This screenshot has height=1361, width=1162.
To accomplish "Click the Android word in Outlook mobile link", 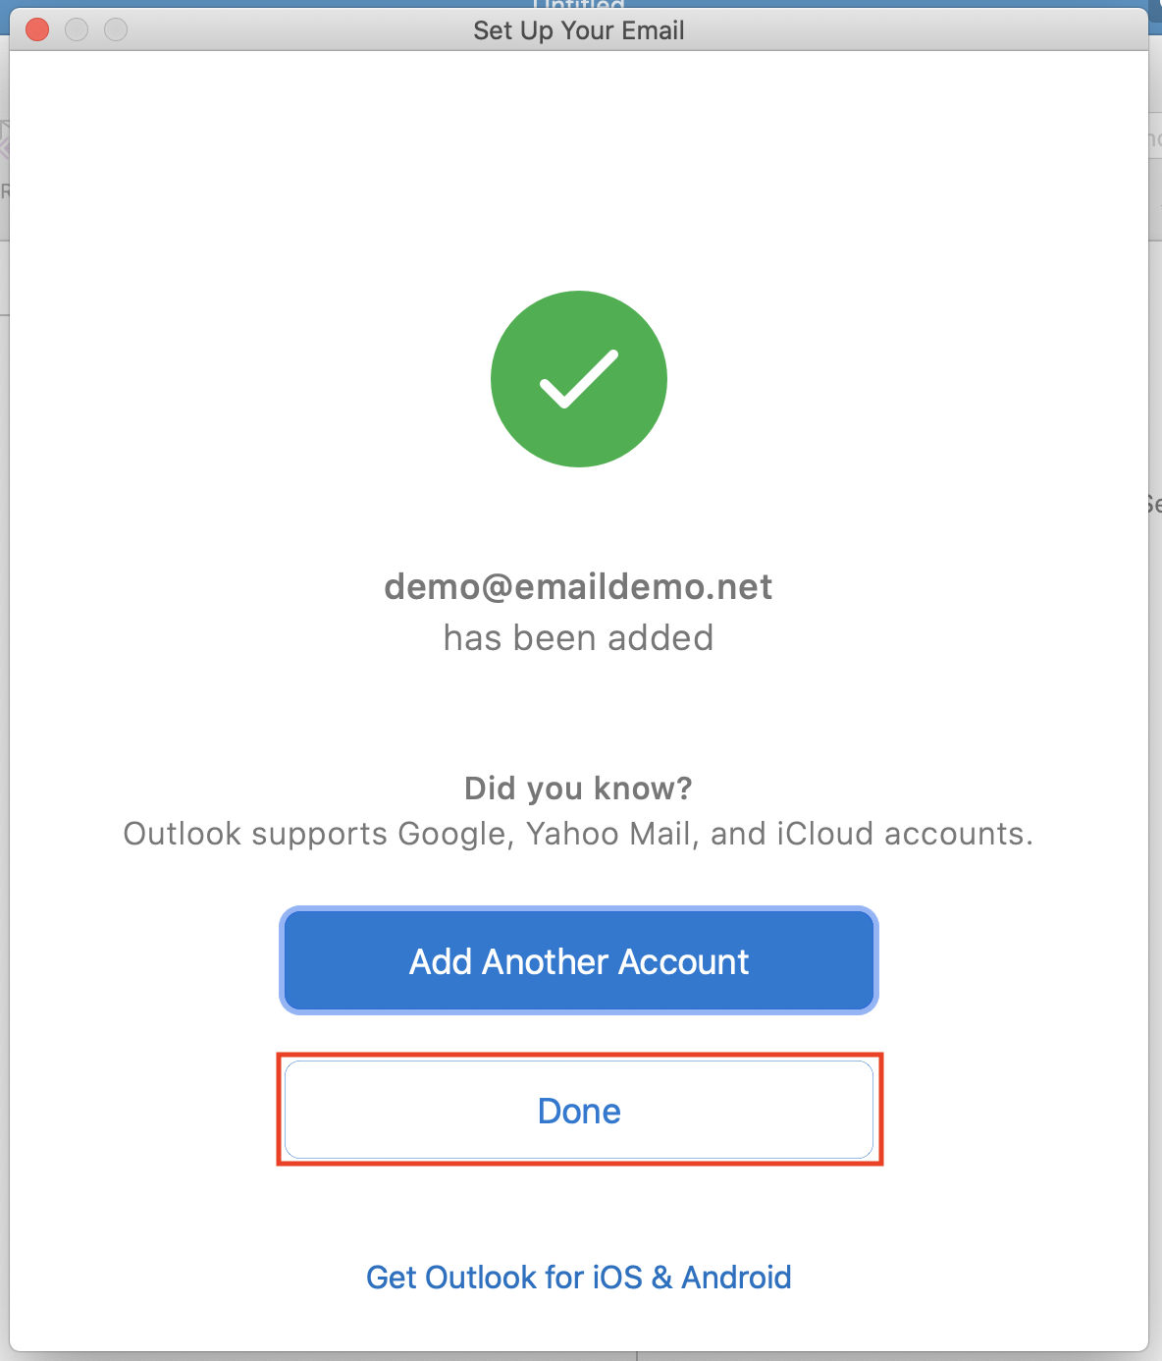I will [x=736, y=1277].
